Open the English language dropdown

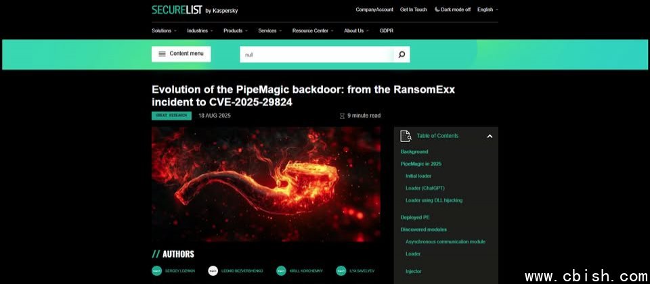[487, 9]
